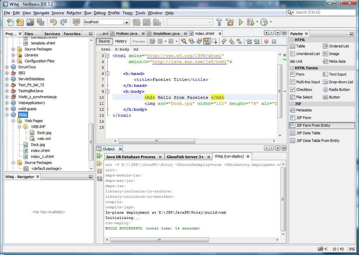Click the Stop Macro Recording square icon

click(x=274, y=42)
